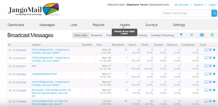Click monitor icon in the test row
This screenshot has width=218, height=107.
coord(206,66)
